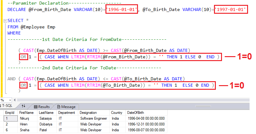Click the --Paramiter Declaration comment line
The image size is (256, 134).
pyautogui.click(x=64, y=3)
